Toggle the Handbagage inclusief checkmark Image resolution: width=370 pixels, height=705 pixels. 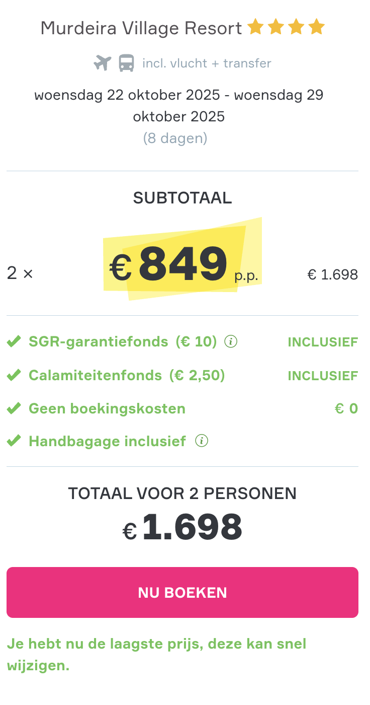point(14,441)
